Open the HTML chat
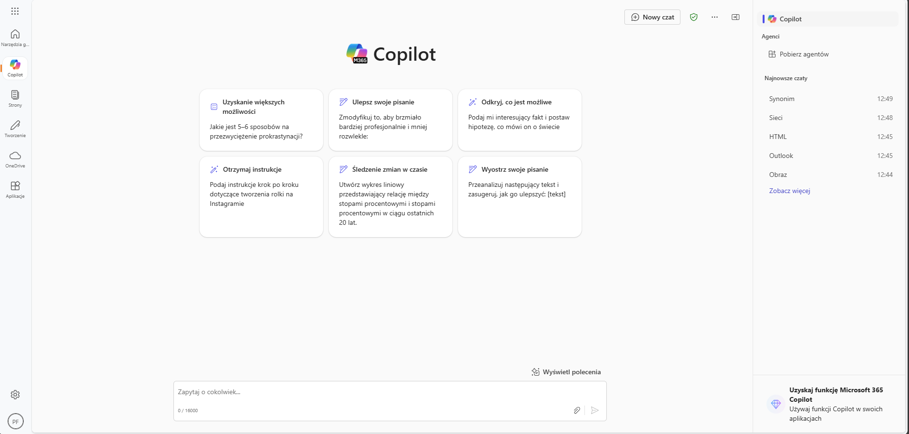 pyautogui.click(x=831, y=137)
